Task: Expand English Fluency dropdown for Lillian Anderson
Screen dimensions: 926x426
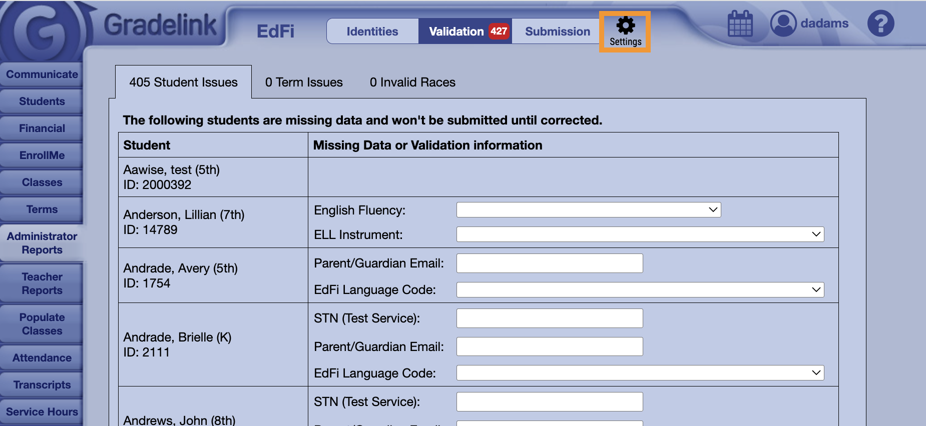Action: pos(588,210)
